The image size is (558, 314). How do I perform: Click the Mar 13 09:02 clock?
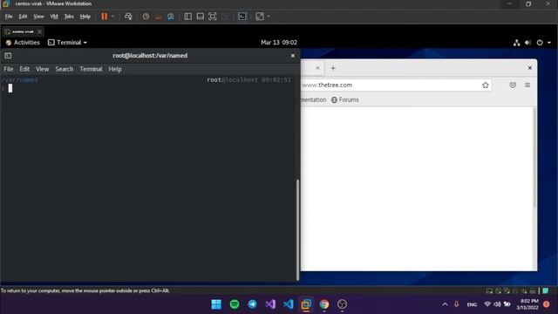coord(279,43)
